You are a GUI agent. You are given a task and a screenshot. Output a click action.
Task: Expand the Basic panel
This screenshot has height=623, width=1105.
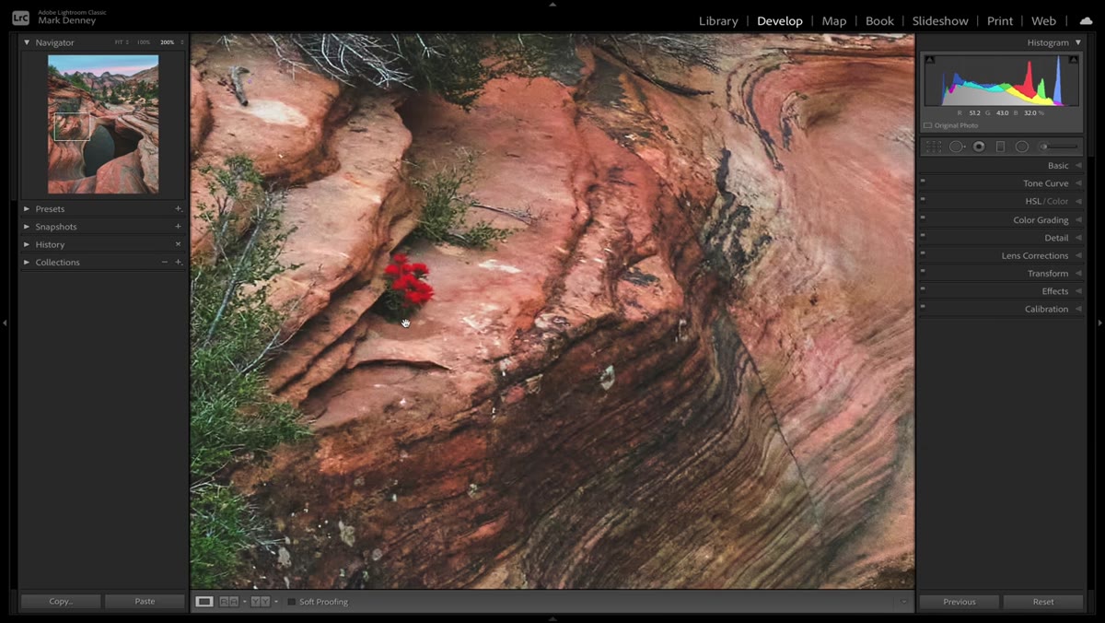[x=1078, y=166]
